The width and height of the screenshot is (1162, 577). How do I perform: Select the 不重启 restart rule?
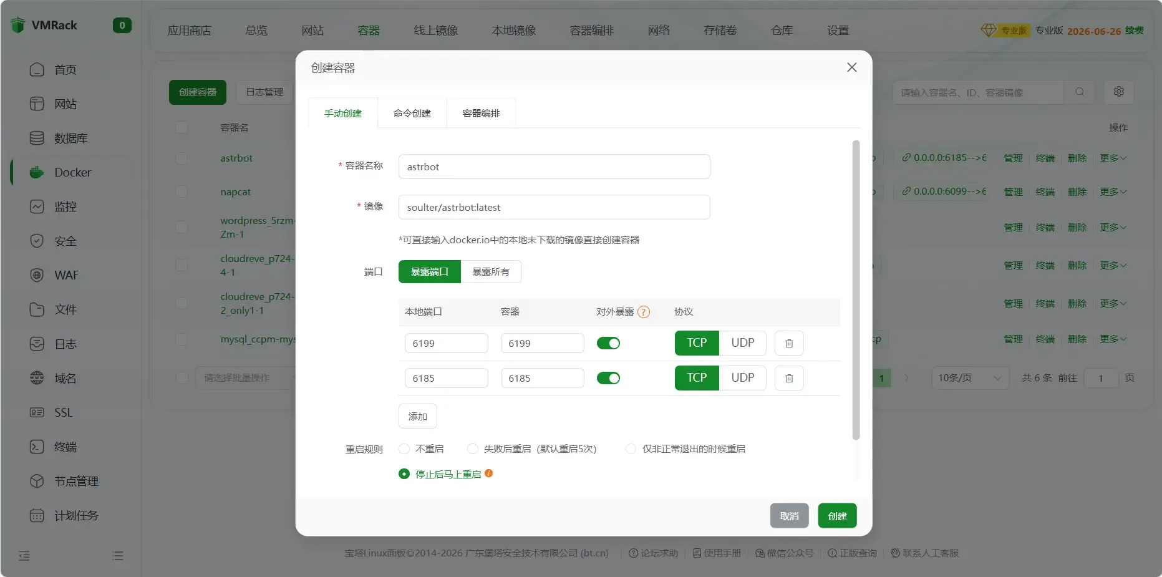(x=404, y=449)
